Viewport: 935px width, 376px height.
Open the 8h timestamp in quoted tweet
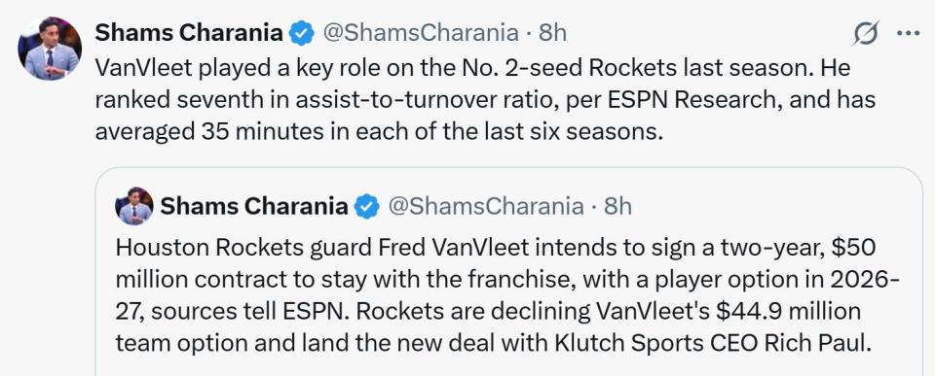[617, 206]
